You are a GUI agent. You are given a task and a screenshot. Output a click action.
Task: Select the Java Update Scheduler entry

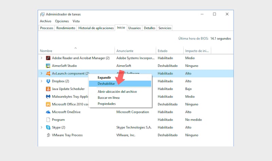point(68,89)
